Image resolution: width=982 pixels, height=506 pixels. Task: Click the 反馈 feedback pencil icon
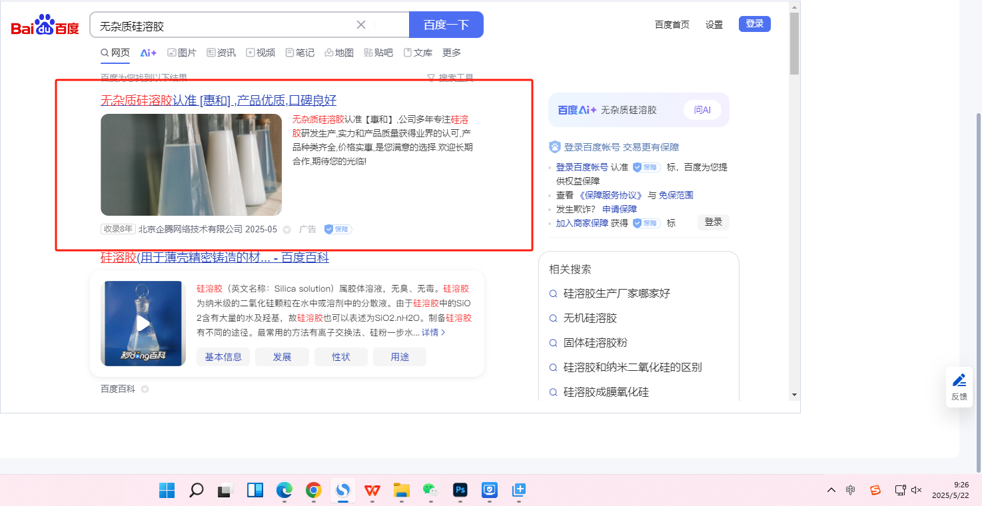click(959, 381)
